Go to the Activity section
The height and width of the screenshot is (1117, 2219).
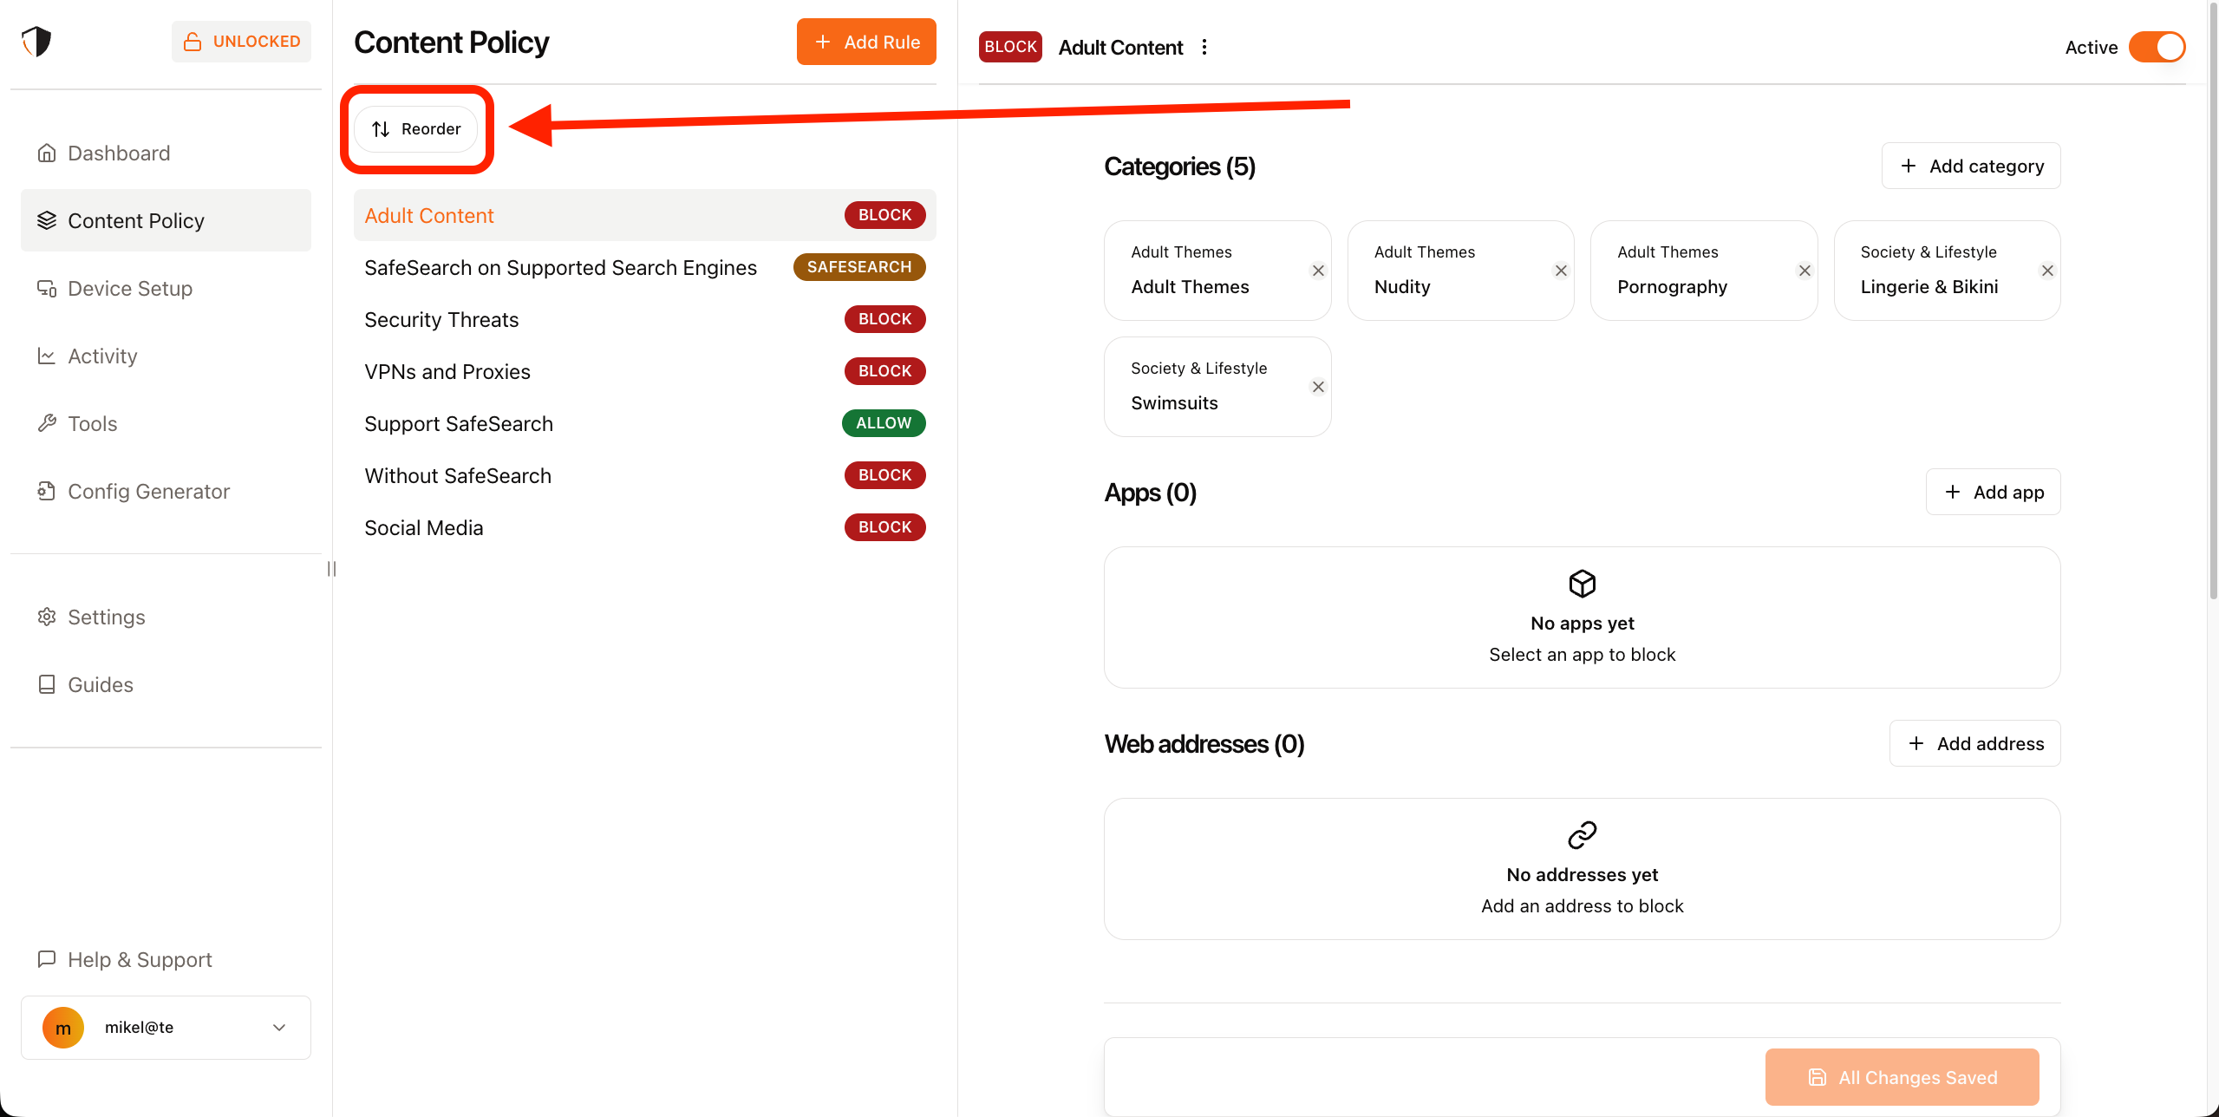click(101, 356)
